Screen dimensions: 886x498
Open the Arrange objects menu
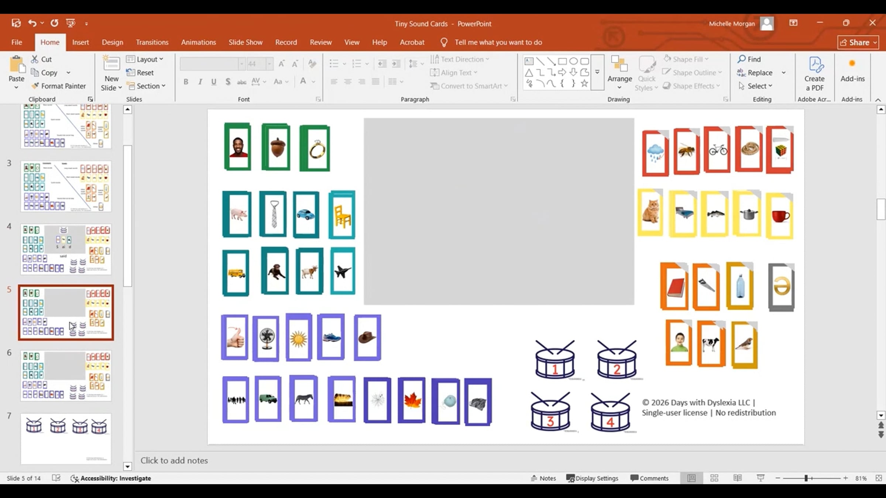click(x=619, y=73)
